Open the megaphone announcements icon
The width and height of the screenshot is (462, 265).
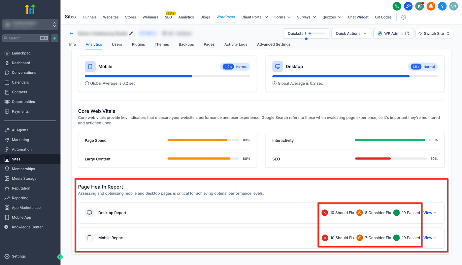pyautogui.click(x=419, y=6)
